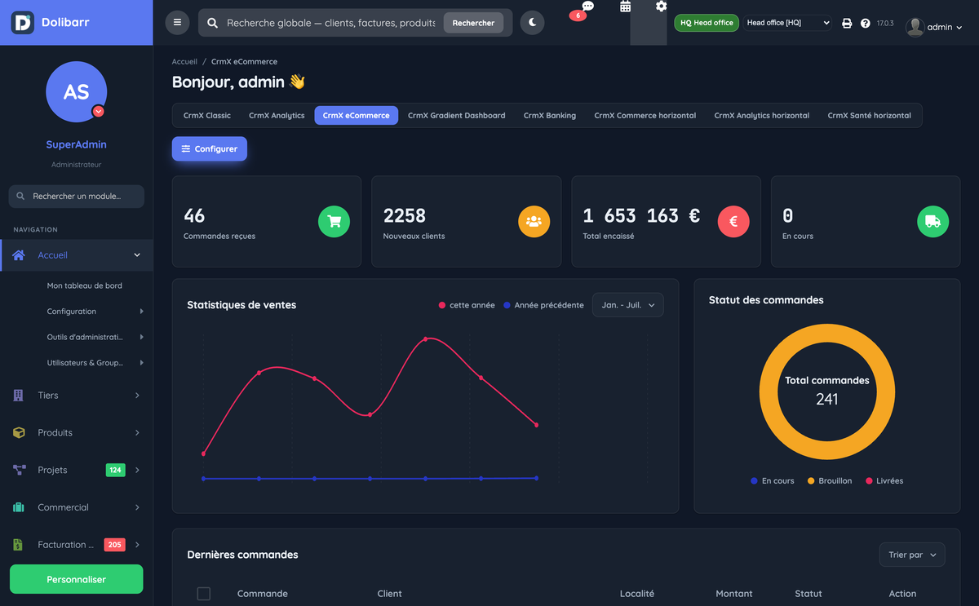Tick the select-all checkbox in orders table
Screen dimensions: 979x606
[204, 594]
